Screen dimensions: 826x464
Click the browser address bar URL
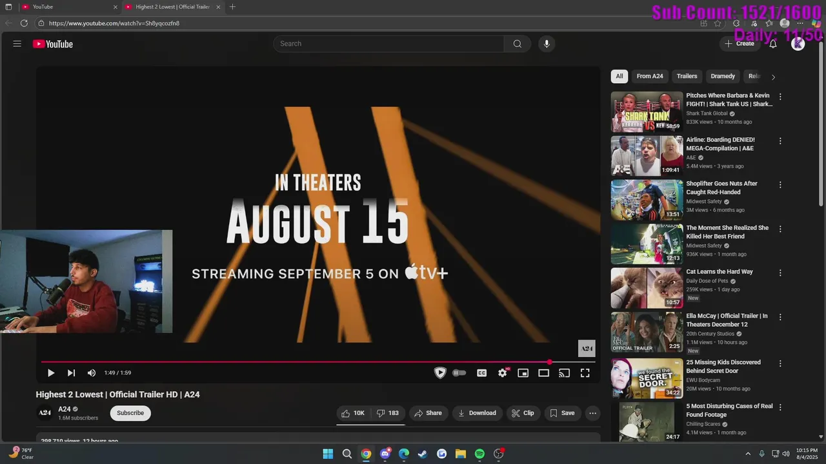(114, 23)
